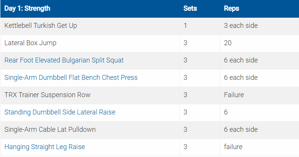Click Single-Arm Cable Lat Pulldown exercise name
The image size is (299, 157).
[x=50, y=130]
